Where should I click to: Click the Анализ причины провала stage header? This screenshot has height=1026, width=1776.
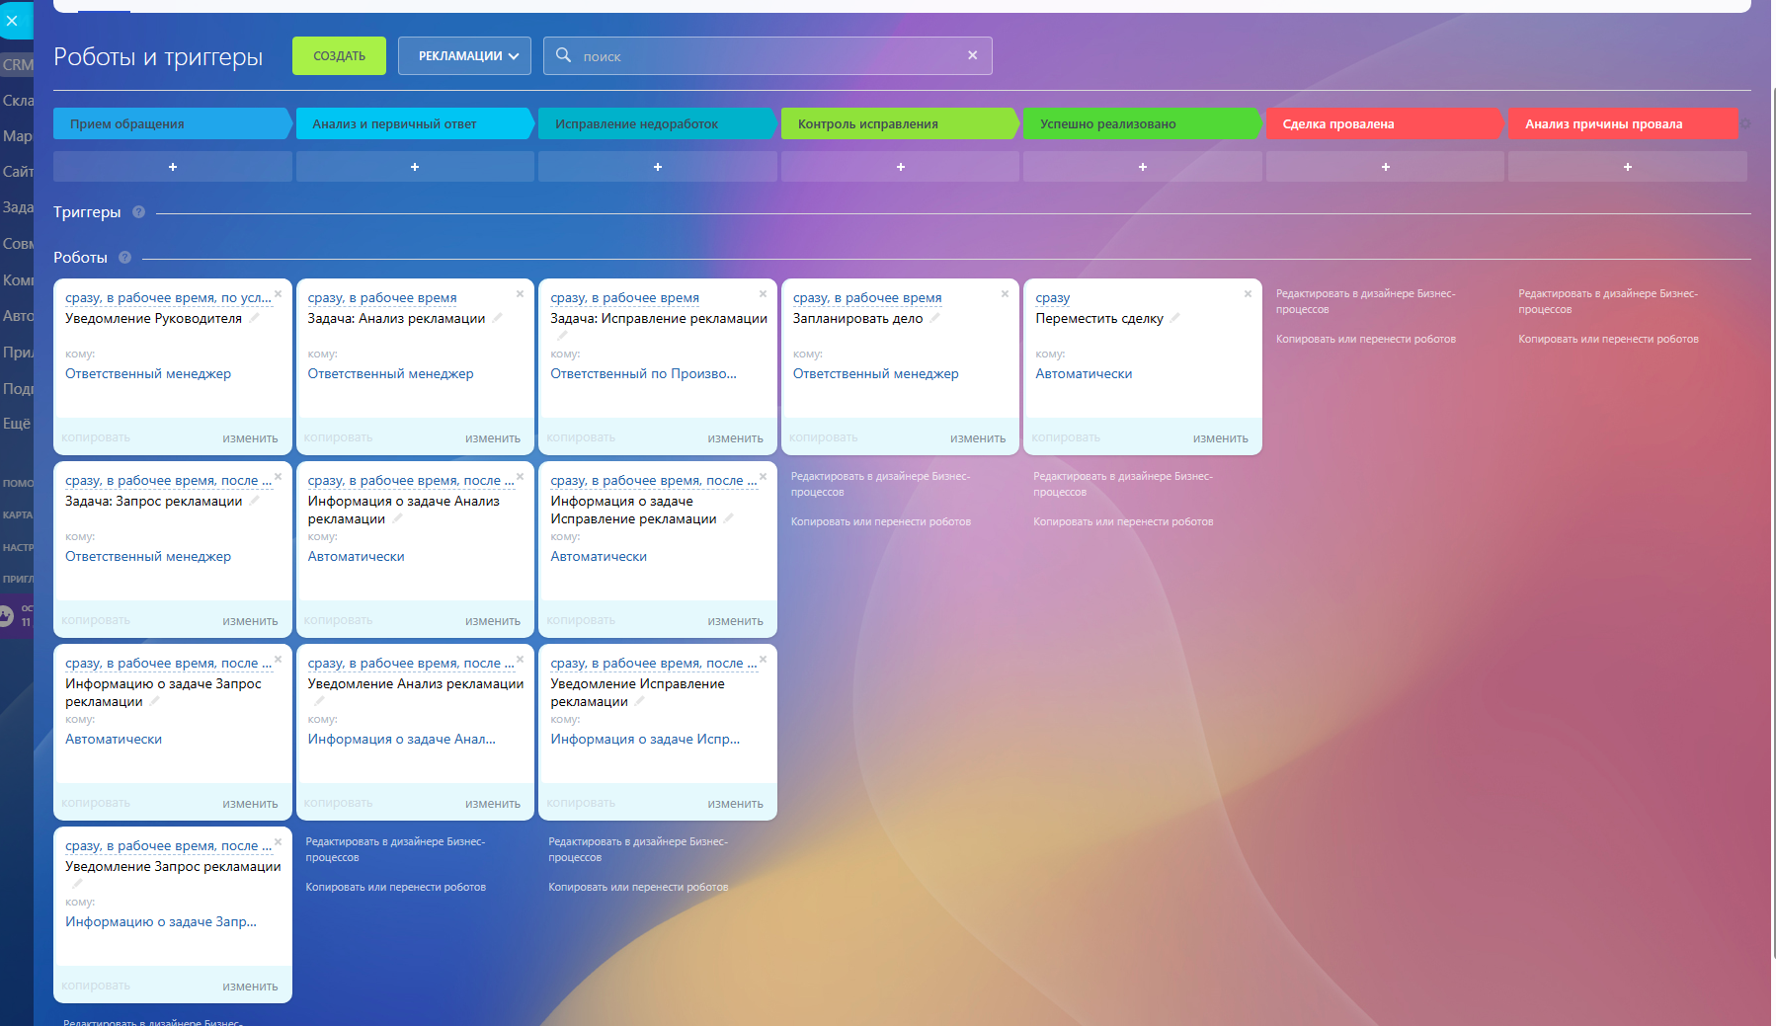[x=1623, y=123]
